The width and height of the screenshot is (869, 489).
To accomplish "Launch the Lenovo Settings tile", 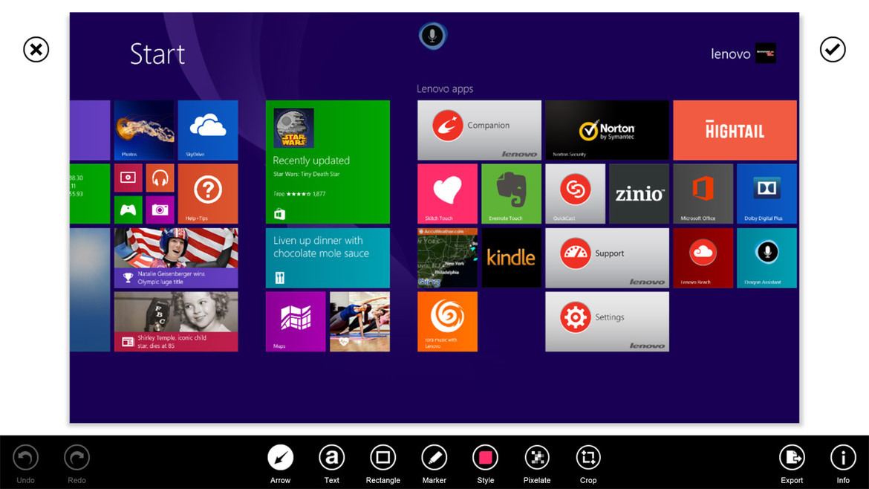I will click(x=608, y=322).
